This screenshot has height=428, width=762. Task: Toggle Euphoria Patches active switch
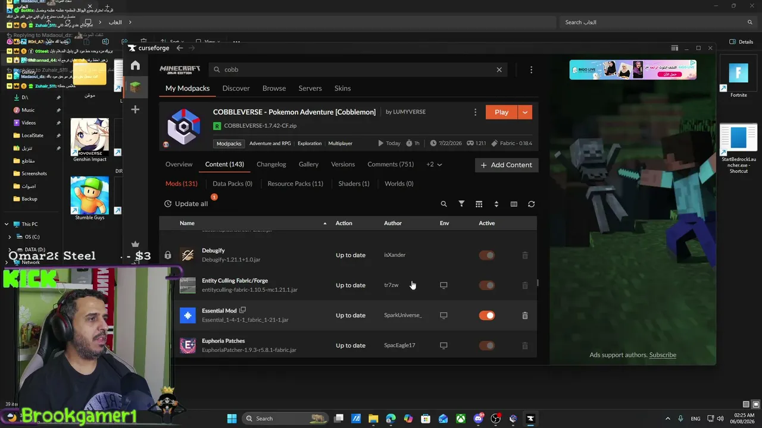click(x=487, y=345)
